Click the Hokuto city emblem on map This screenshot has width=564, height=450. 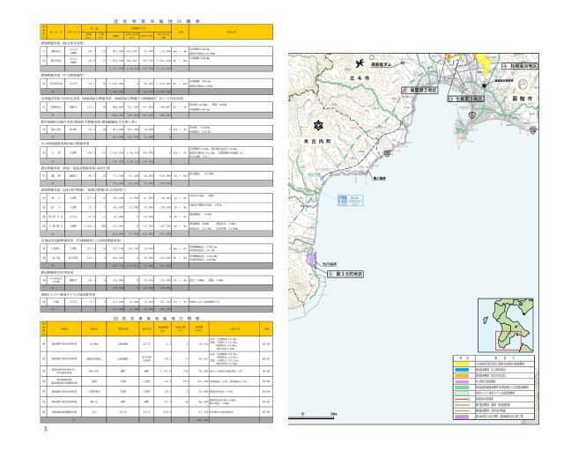point(359,63)
